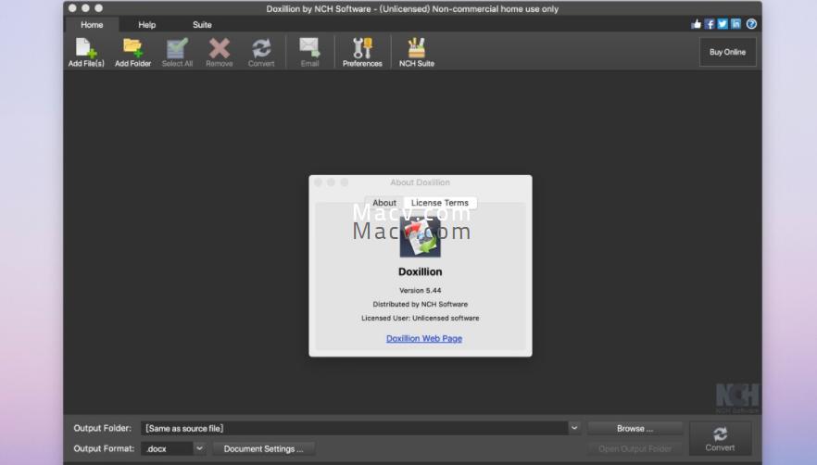Click the Remove toolbar icon

pyautogui.click(x=220, y=52)
